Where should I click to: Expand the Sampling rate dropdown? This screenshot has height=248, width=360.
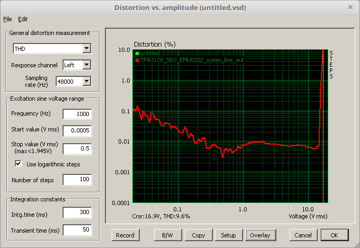pos(86,82)
